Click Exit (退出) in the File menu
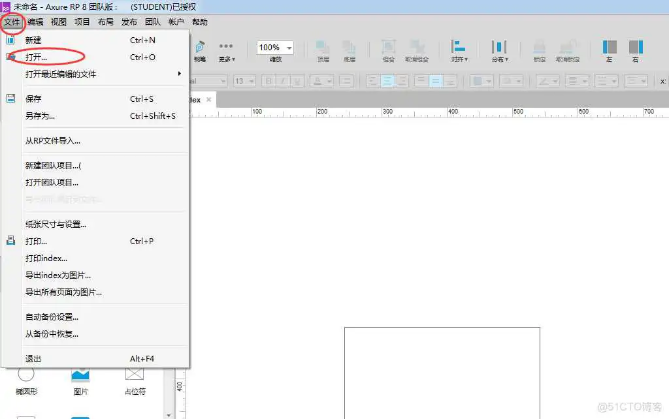669x419 pixels. click(33, 358)
